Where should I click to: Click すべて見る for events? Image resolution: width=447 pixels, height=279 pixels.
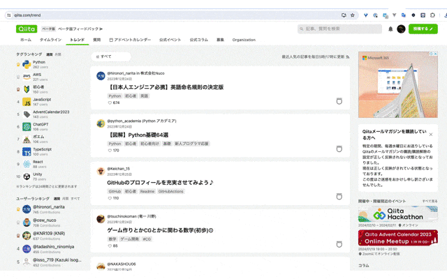pos(430,202)
